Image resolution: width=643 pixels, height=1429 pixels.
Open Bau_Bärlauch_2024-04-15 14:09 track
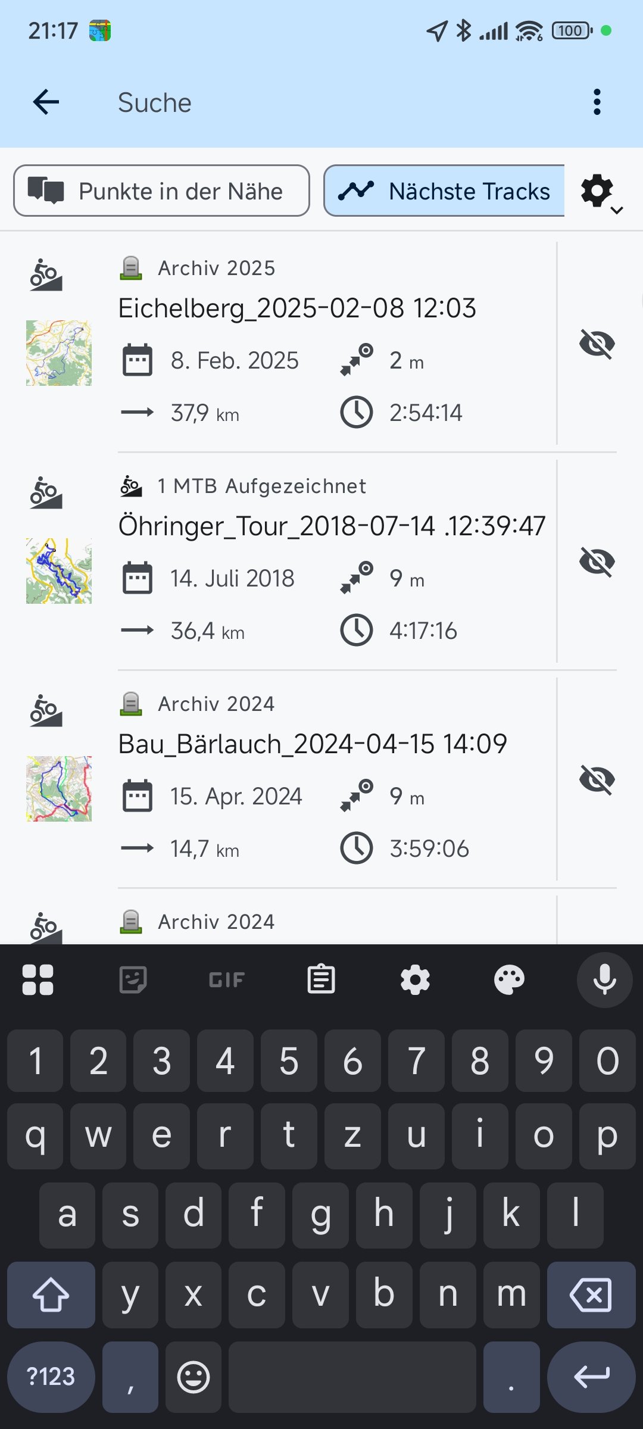click(313, 744)
